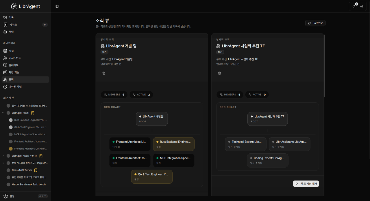Open 예약된 작업 in sidebar

(25, 87)
